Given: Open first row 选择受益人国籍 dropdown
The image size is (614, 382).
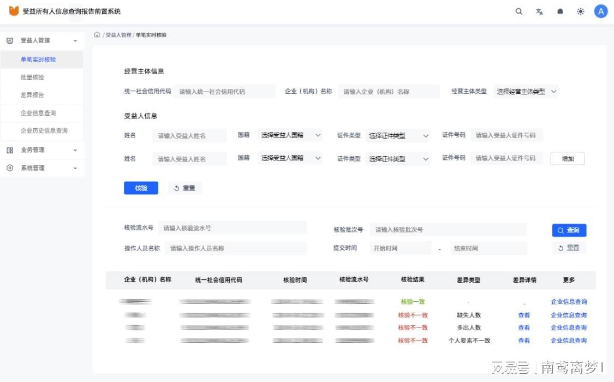Looking at the screenshot, I should point(290,135).
